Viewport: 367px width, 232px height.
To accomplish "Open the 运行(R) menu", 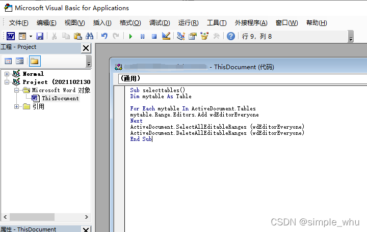I will pos(189,23).
